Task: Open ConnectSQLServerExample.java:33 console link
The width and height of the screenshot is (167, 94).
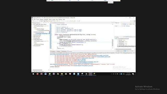Action: 89,62
